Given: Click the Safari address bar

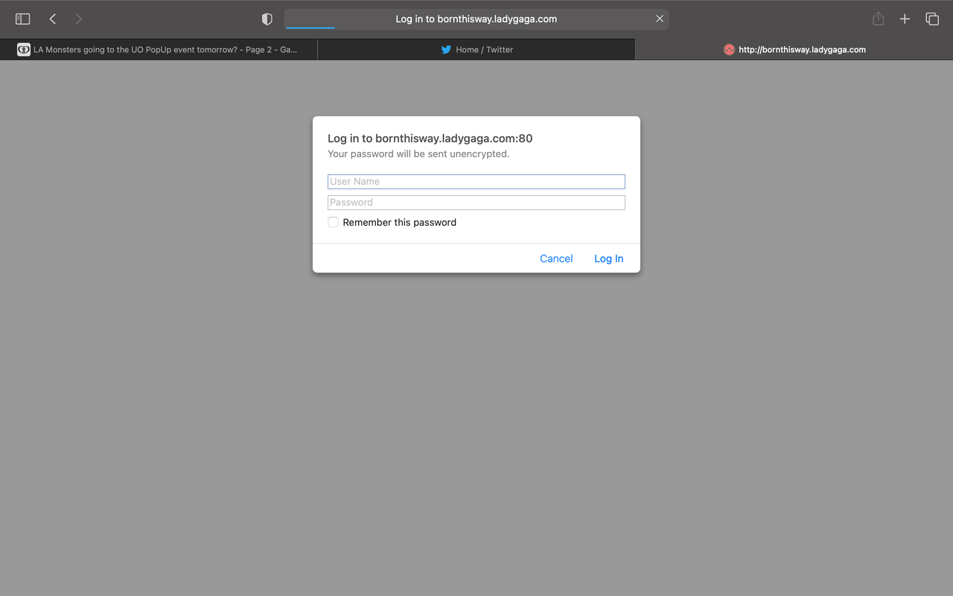Looking at the screenshot, I should point(476,19).
